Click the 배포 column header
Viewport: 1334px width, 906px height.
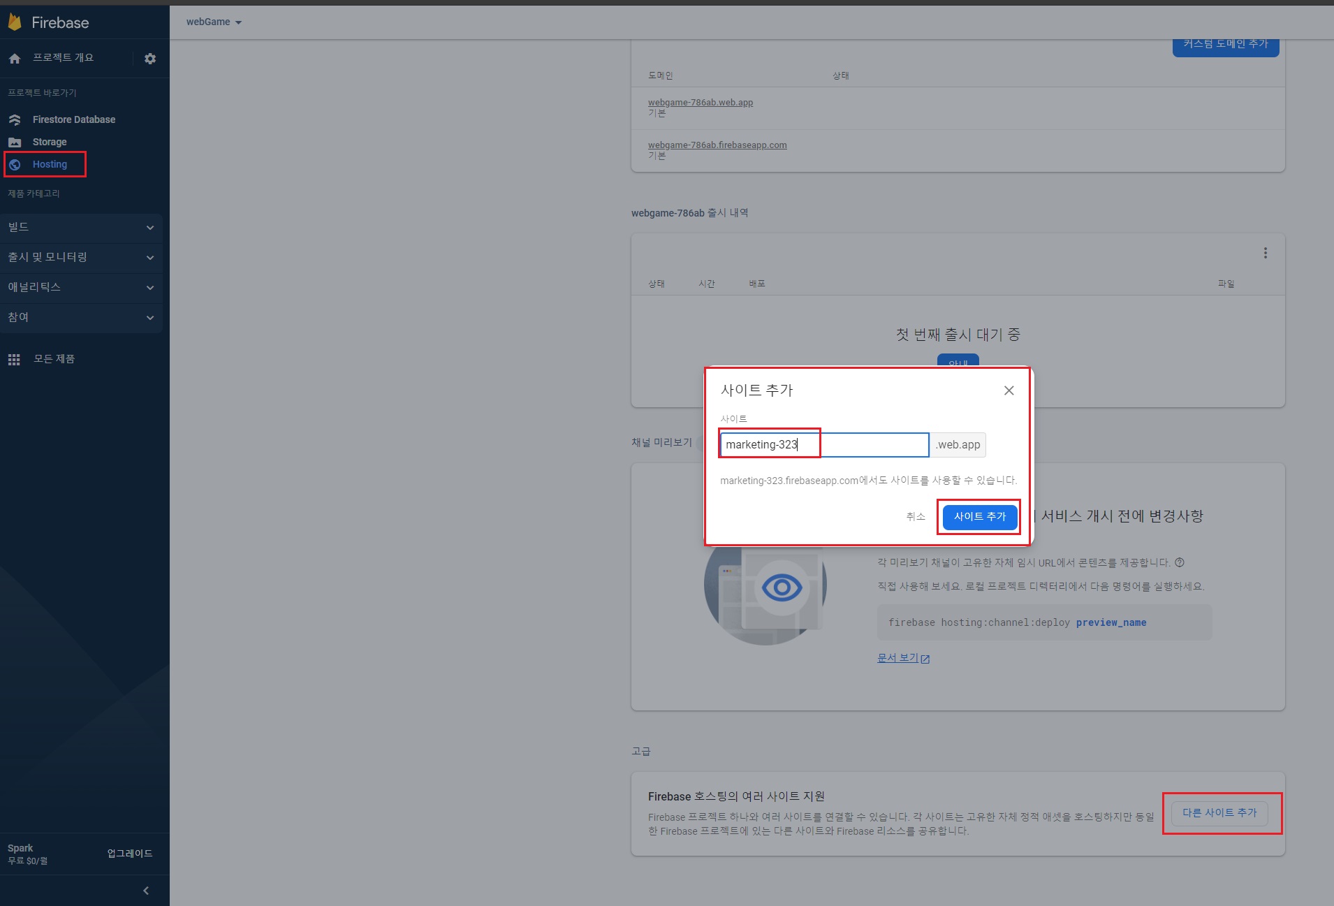(757, 284)
